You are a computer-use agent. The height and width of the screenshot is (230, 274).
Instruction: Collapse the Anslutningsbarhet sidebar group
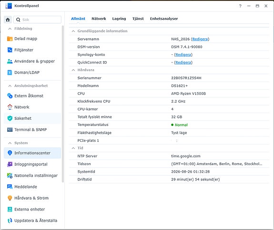[10, 86]
